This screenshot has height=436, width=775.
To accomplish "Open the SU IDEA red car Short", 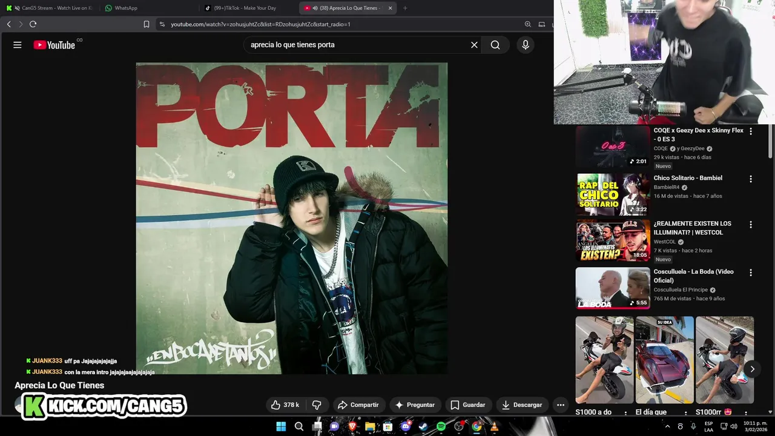I will click(664, 360).
